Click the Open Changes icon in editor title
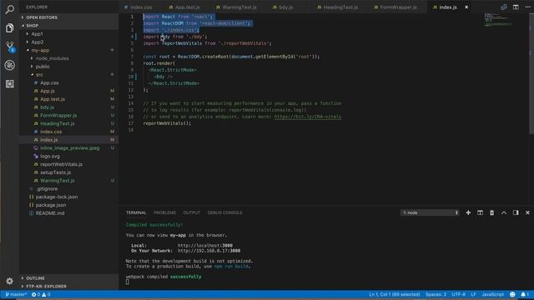Image resolution: width=534 pixels, height=300 pixels. coord(504,7)
